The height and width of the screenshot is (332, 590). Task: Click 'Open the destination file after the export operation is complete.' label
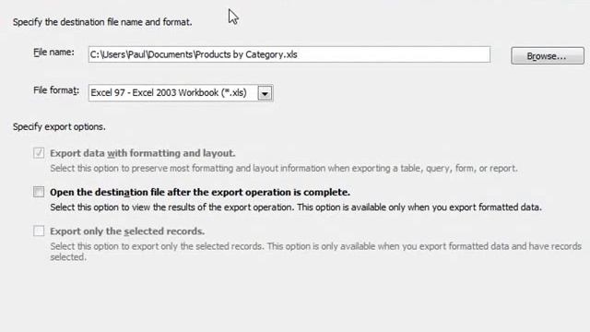(x=200, y=193)
